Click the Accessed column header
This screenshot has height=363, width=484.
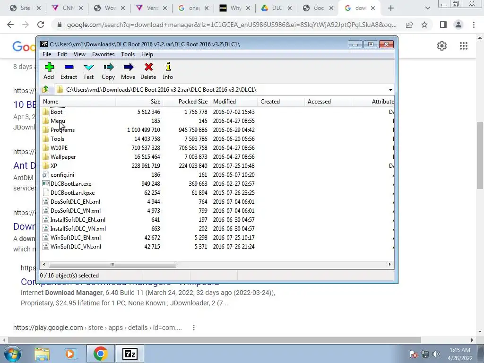[328, 102]
